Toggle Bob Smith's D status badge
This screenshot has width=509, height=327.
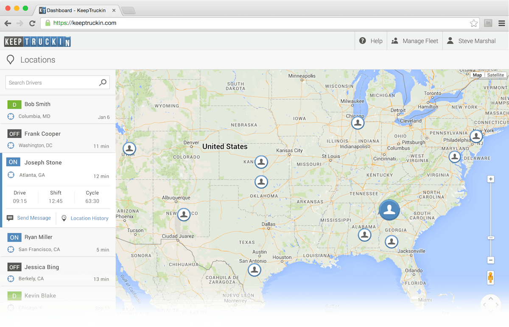click(x=14, y=104)
